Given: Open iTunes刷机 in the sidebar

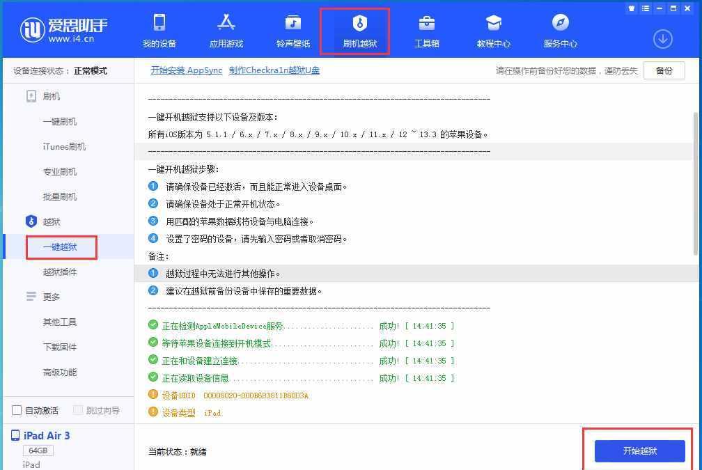Looking at the screenshot, I should [64, 146].
